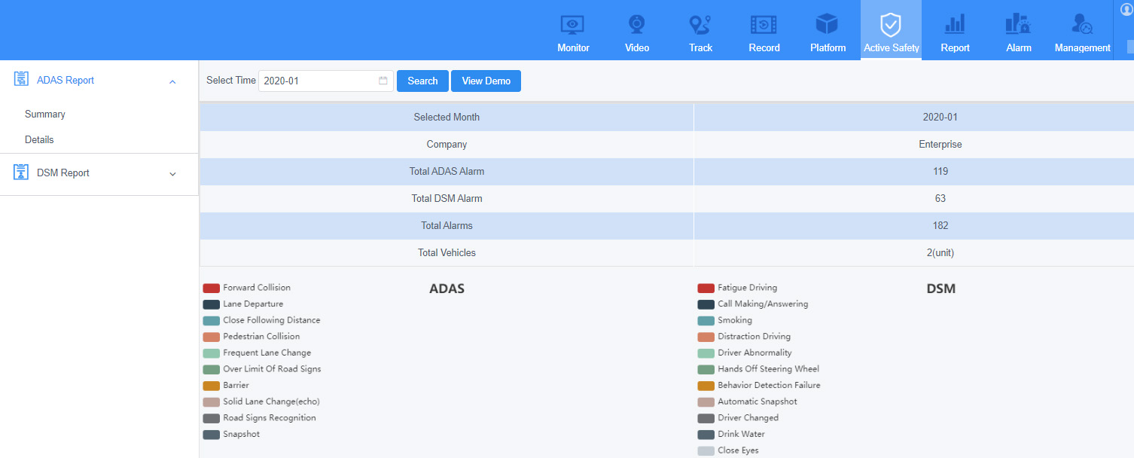1134x458 pixels.
Task: Toggle Barrier legend swatch
Action: pos(211,386)
